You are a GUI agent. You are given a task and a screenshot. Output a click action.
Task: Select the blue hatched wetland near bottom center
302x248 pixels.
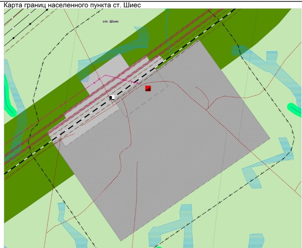pyautogui.click(x=171, y=227)
